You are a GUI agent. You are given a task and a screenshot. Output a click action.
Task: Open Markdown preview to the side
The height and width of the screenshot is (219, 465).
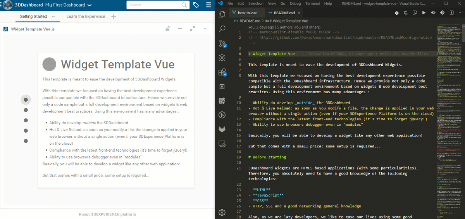click(x=415, y=13)
